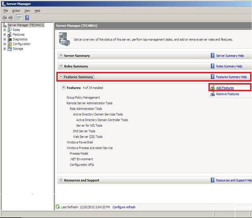This screenshot has height=218, width=252.
Task: Click the Features icon in the tree
Action: pos(10,35)
